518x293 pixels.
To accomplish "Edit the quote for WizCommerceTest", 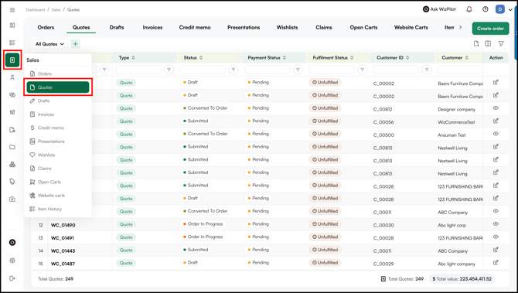I will (x=496, y=121).
